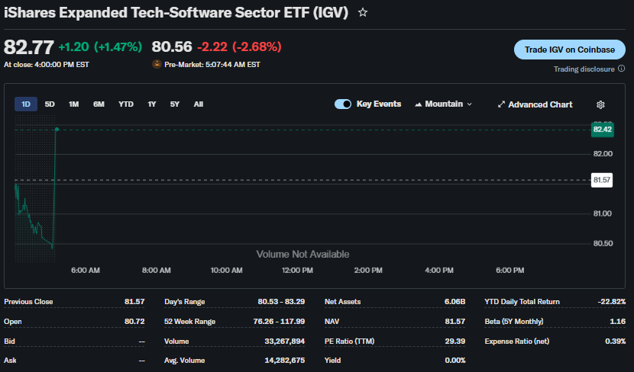Screen dimensions: 634x372
Task: Open the Advanced Chart link
Action: point(540,104)
